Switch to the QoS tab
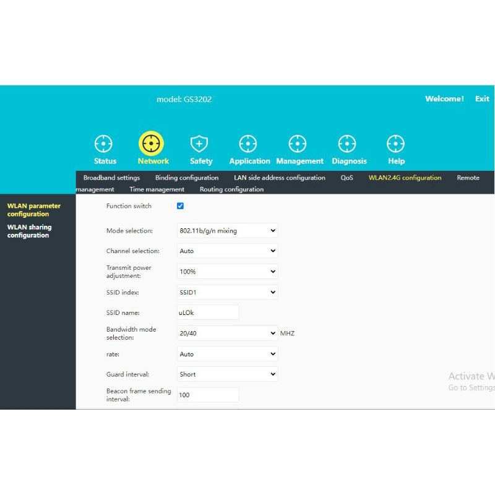The image size is (495, 495). pyautogui.click(x=346, y=178)
